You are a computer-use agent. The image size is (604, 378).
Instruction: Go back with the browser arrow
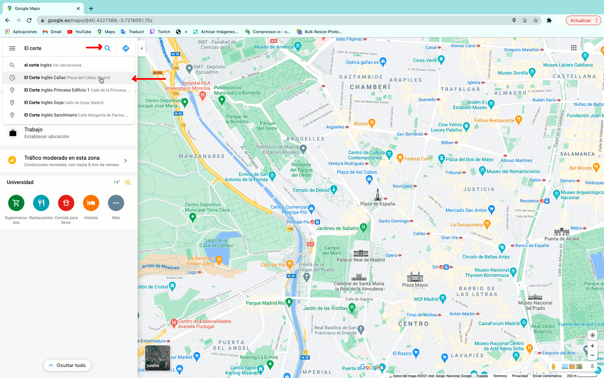(x=7, y=20)
